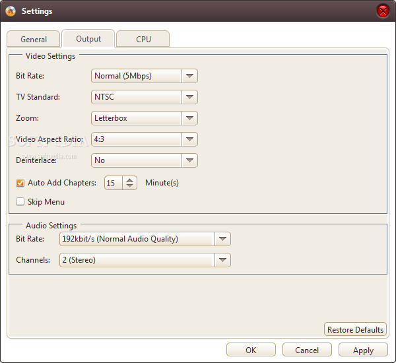Decrease the chapter minutes with the down arrow
The height and width of the screenshot is (363, 396).
tap(129, 185)
